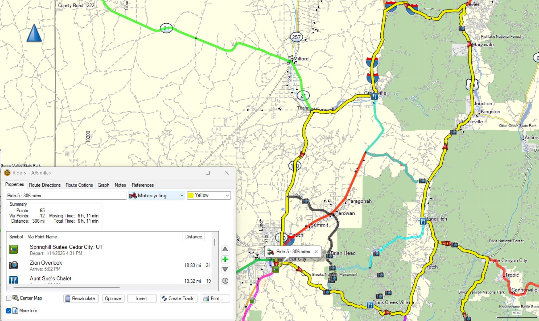Screen dimensions: 539x321
Task: Open the via point time clock icon
Action: 225,281
